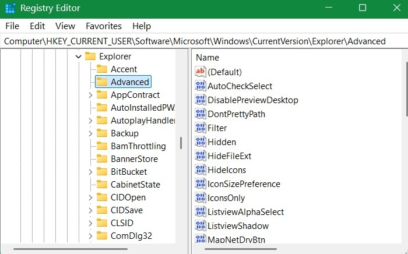The image size is (408, 254).
Task: Click the ListviewShadow DWORD icon
Action: pos(201,225)
